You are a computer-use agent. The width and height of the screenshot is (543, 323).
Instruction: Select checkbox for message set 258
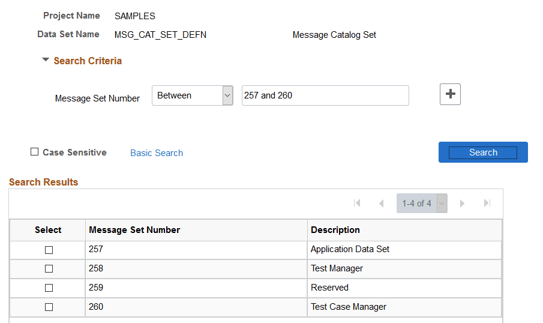pos(49,269)
